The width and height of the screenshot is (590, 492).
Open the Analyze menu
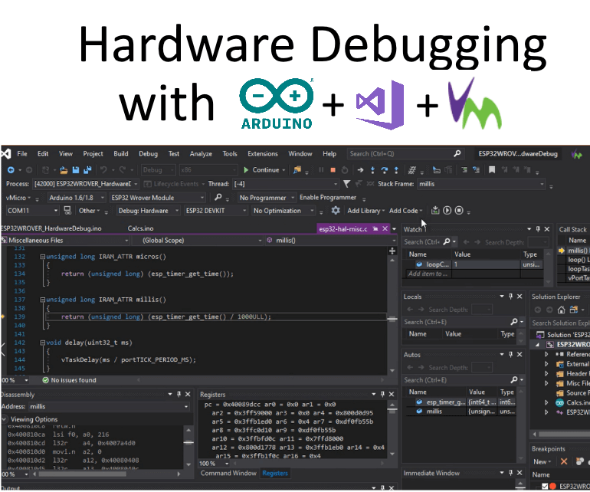[x=201, y=153]
